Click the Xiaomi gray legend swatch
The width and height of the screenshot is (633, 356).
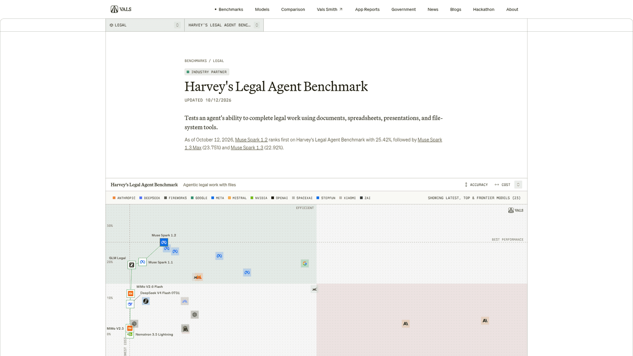[341, 198]
